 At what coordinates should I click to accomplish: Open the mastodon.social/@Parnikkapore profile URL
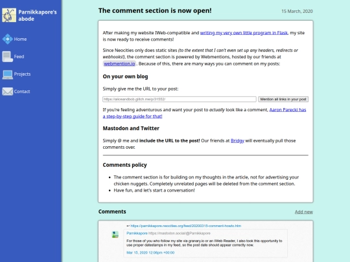click(x=180, y=233)
